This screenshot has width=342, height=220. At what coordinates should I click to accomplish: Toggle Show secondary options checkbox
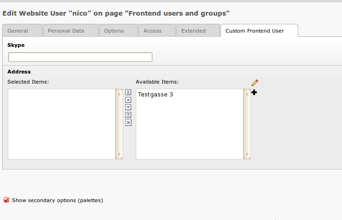point(6,200)
